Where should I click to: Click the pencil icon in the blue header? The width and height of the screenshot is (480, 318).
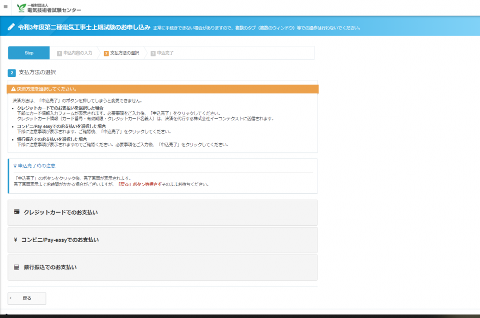click(x=11, y=27)
